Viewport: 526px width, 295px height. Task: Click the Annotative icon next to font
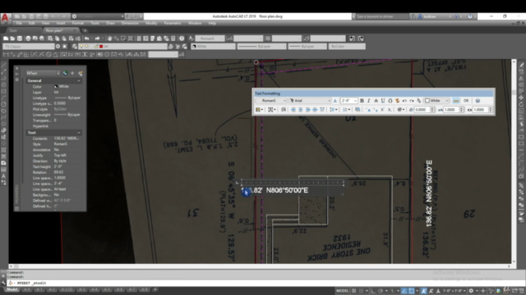[x=335, y=101]
